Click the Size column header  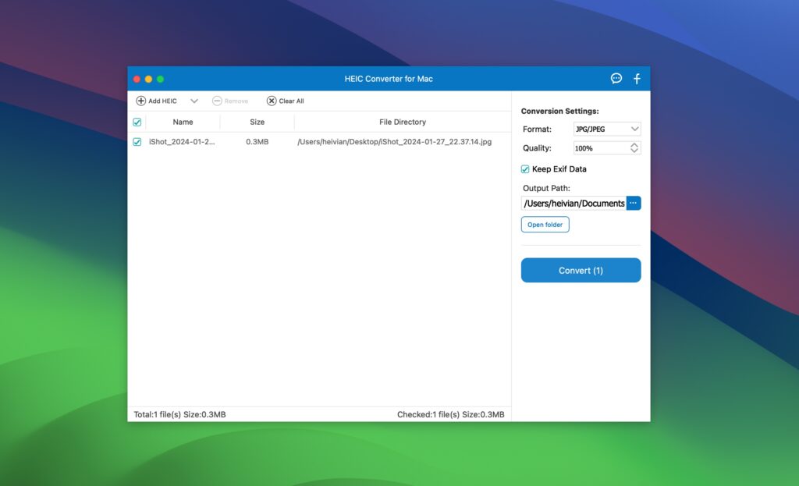point(257,122)
